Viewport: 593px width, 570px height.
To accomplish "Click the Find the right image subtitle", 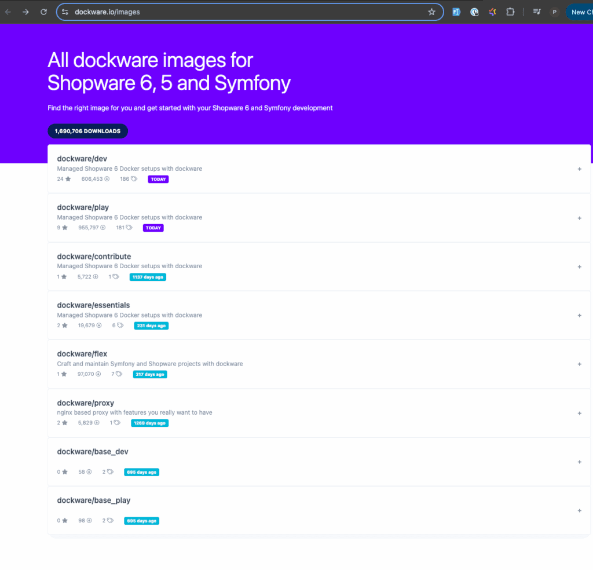I will point(190,108).
